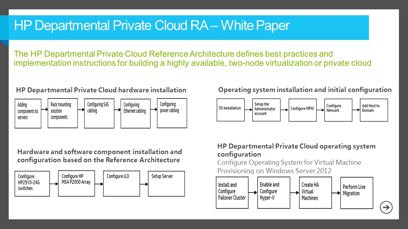
Task: Click 'Install and Configure Failover Cluster' box
Action: (x=232, y=193)
